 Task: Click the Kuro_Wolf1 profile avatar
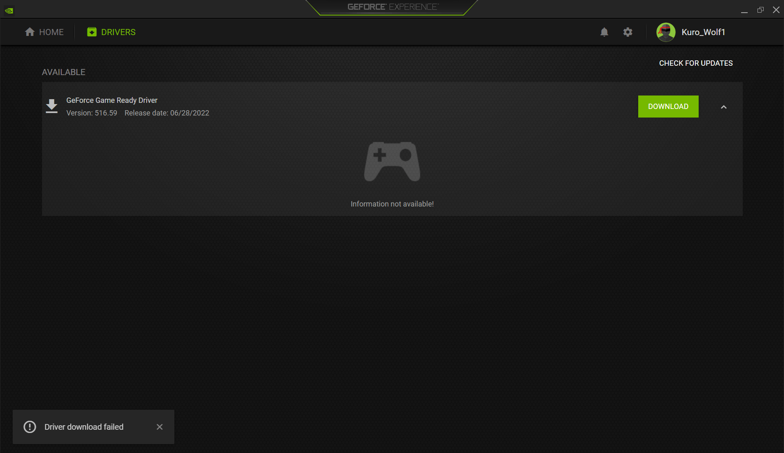pos(666,32)
